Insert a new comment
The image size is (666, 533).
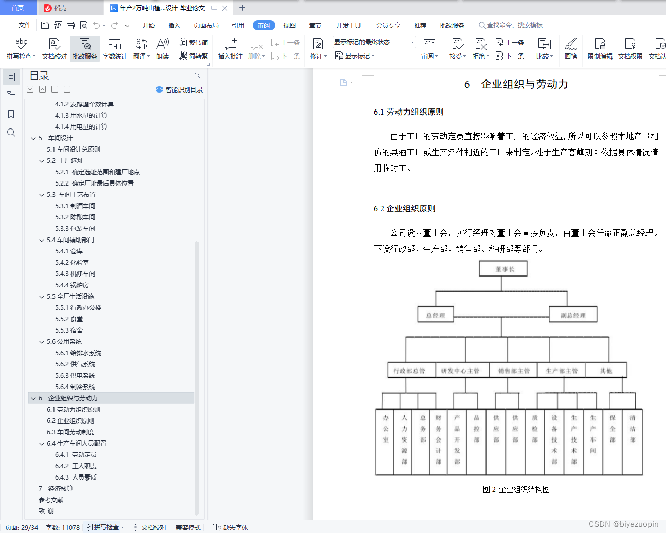[230, 49]
